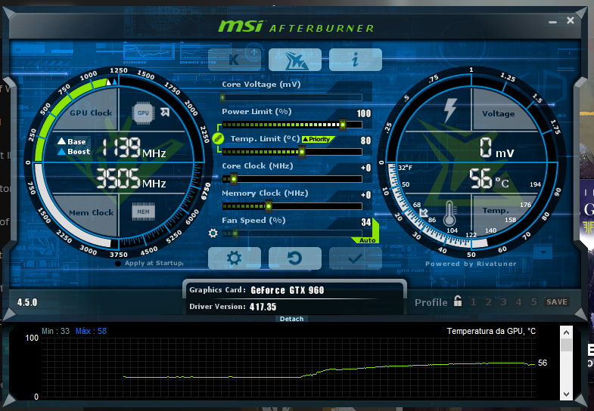Click GeForce GTX 960 card name
594x411 pixels.
[288, 290]
